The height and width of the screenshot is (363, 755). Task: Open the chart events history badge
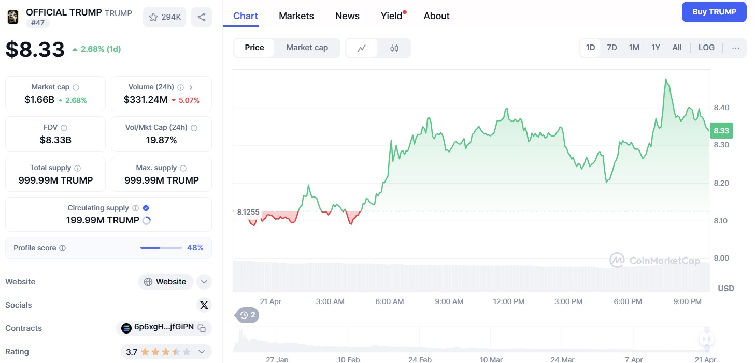pyautogui.click(x=247, y=315)
